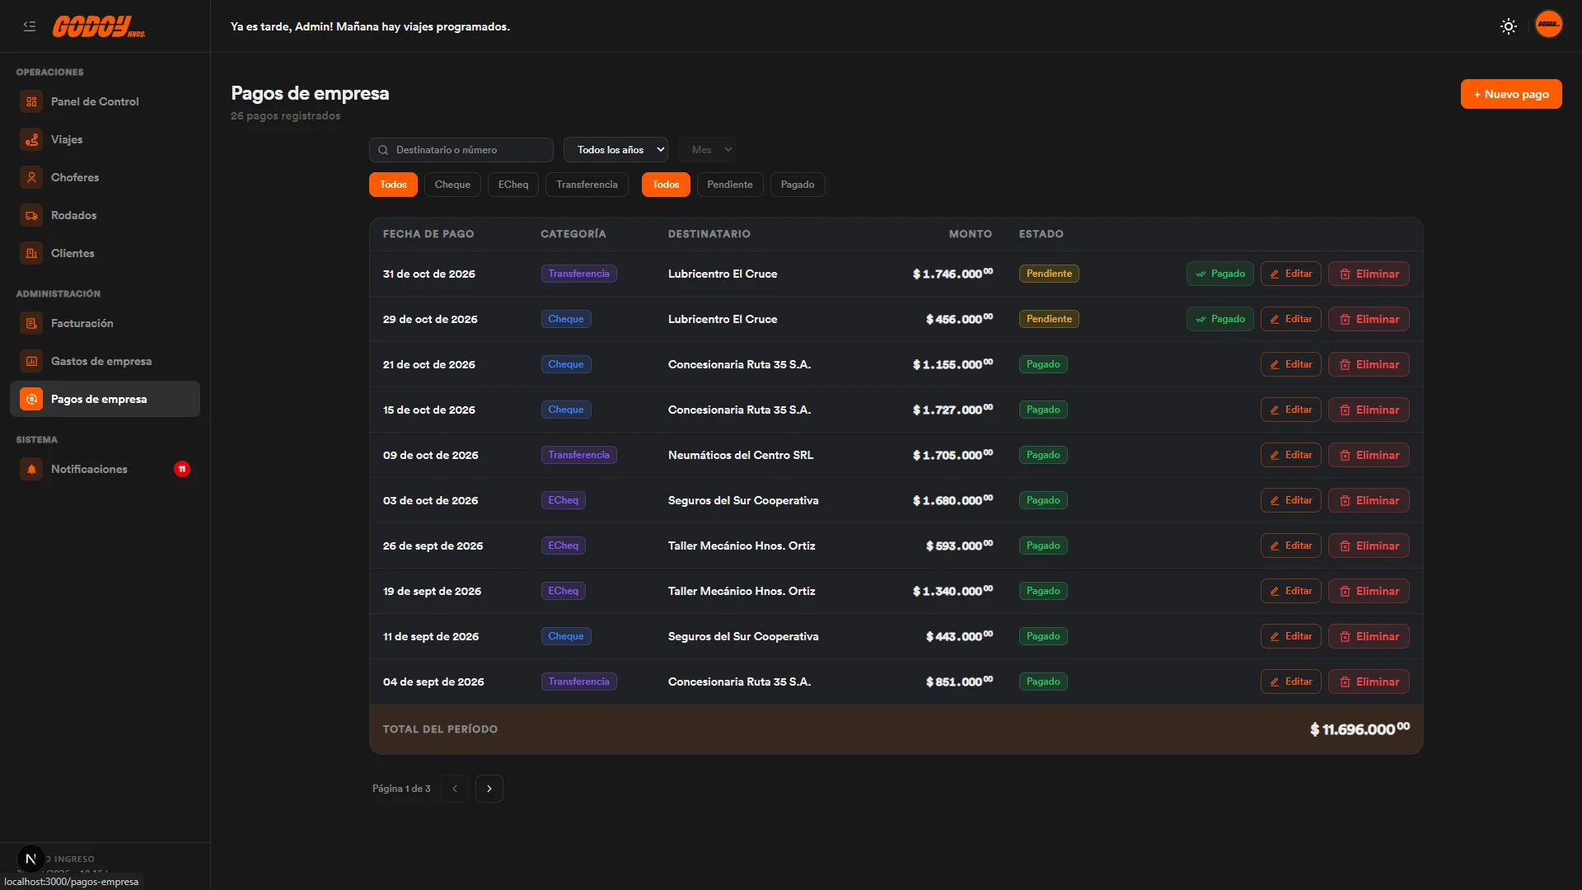Open Clientes from the sidebar
This screenshot has height=890, width=1582.
point(105,253)
